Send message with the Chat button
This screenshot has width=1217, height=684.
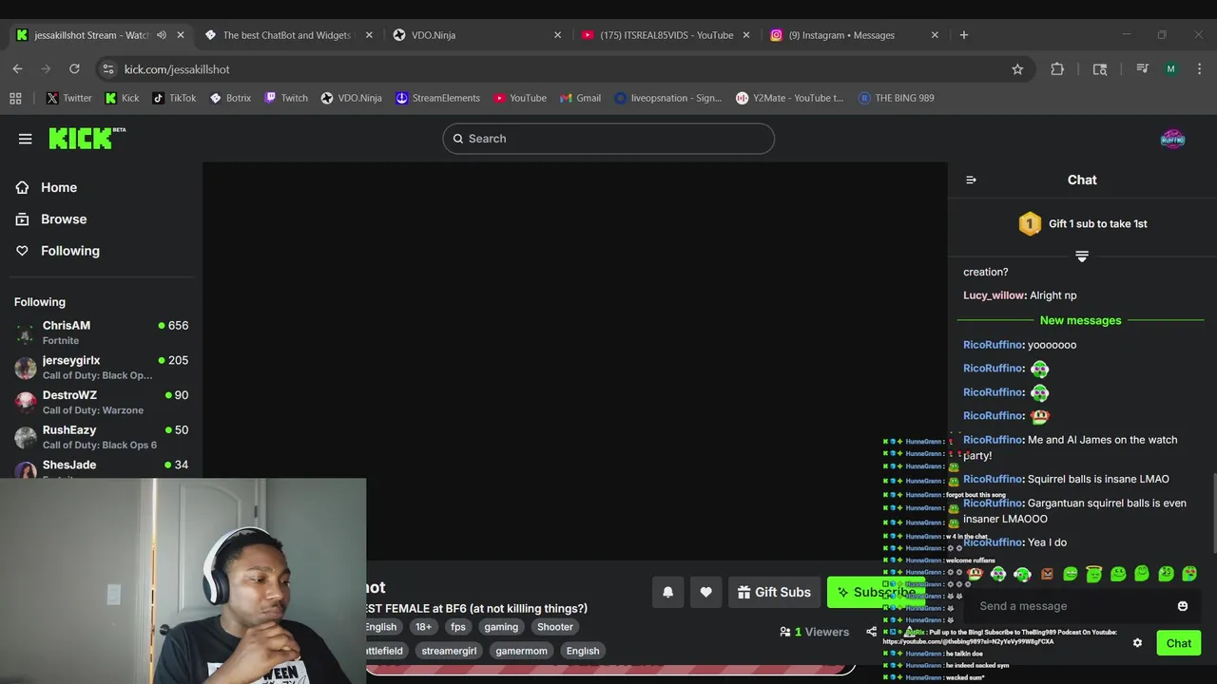coord(1179,643)
